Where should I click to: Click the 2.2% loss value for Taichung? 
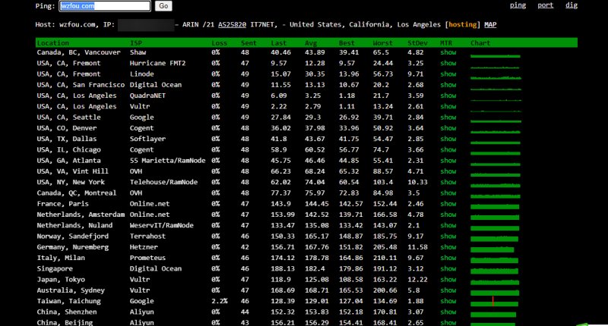tap(220, 301)
